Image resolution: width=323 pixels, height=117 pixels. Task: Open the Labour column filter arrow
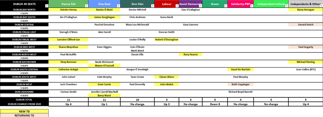177,6
